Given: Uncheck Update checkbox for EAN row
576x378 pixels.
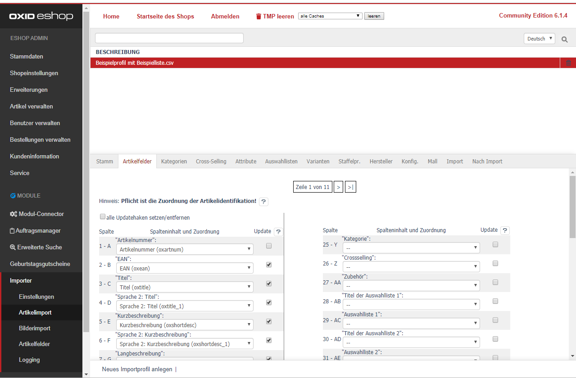Looking at the screenshot, I should [269, 265].
